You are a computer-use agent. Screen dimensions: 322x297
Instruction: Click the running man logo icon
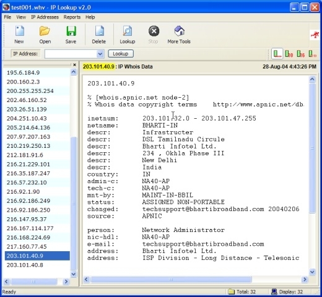tap(315, 35)
